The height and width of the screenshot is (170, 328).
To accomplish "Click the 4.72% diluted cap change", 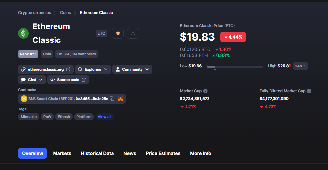I will [268, 107].
